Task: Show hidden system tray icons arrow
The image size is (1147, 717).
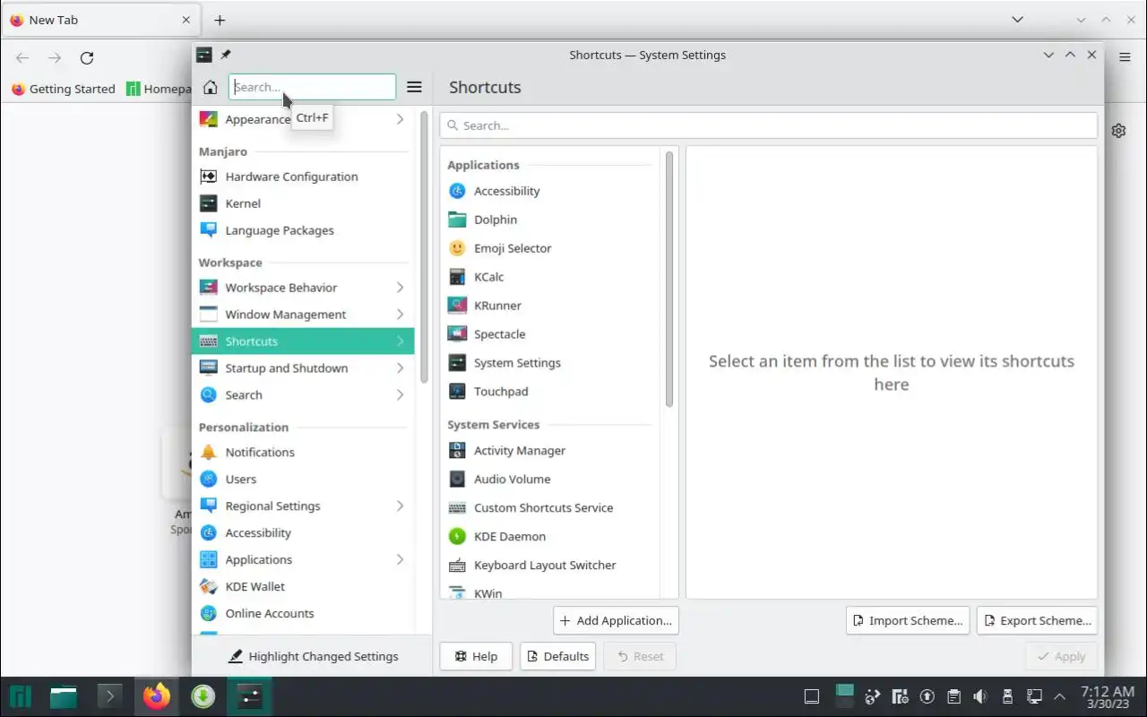Action: 1060,696
